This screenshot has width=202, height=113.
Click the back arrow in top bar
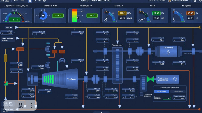16,1
